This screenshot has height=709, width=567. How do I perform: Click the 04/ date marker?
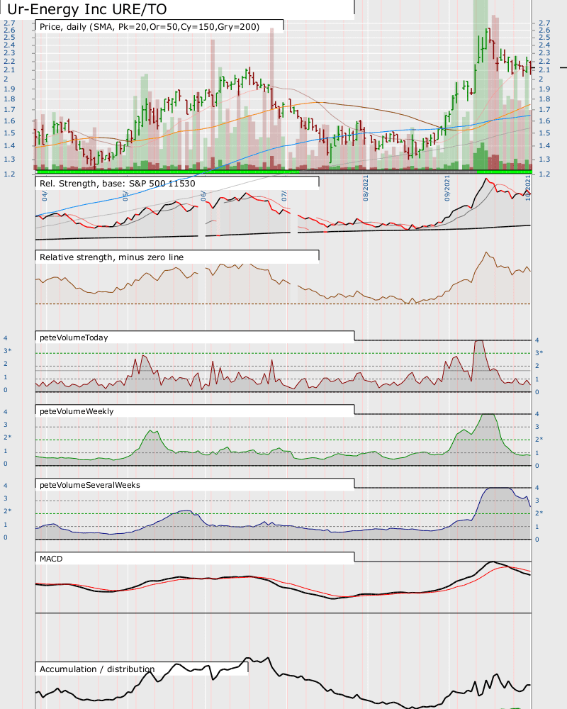pyautogui.click(x=45, y=196)
